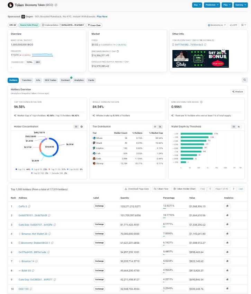Show Tier Distribution as table view

point(155,127)
